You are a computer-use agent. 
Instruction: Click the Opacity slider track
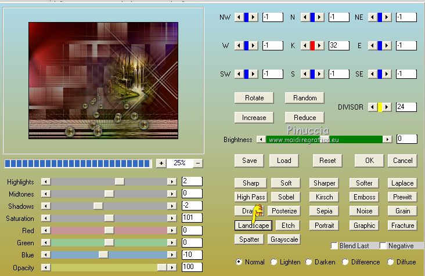tap(105, 267)
